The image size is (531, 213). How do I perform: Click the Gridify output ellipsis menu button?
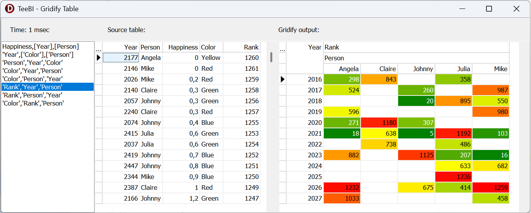[282, 48]
